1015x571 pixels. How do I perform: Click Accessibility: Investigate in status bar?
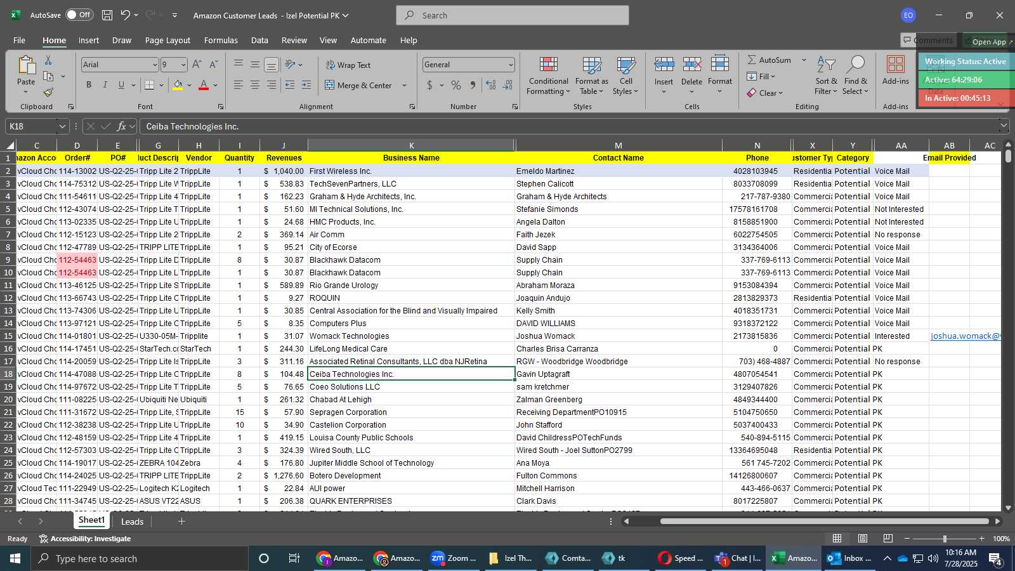(x=85, y=539)
